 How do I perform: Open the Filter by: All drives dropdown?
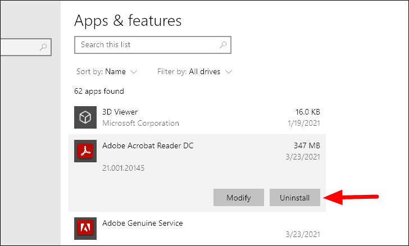pyautogui.click(x=194, y=71)
